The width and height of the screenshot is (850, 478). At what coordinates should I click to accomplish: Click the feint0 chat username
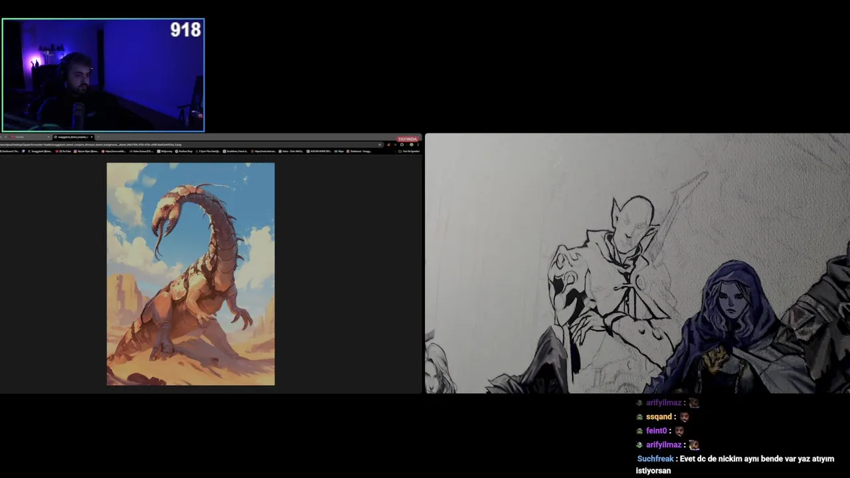click(x=657, y=431)
